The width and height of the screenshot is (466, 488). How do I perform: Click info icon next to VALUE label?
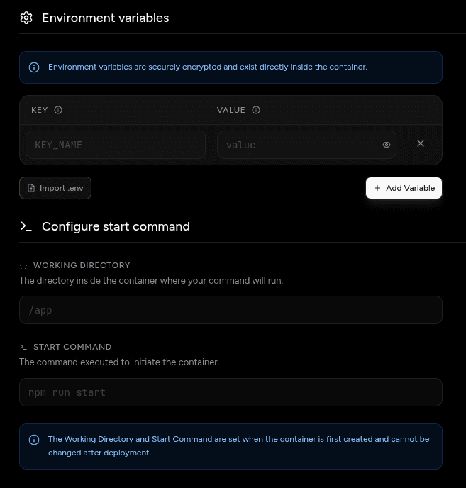pos(256,110)
